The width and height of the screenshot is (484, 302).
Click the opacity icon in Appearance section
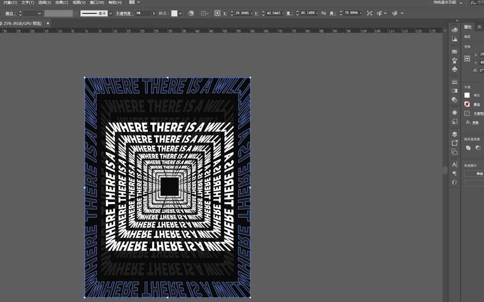(x=467, y=113)
